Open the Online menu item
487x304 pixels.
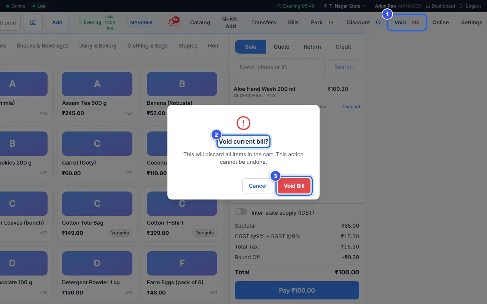click(x=441, y=22)
